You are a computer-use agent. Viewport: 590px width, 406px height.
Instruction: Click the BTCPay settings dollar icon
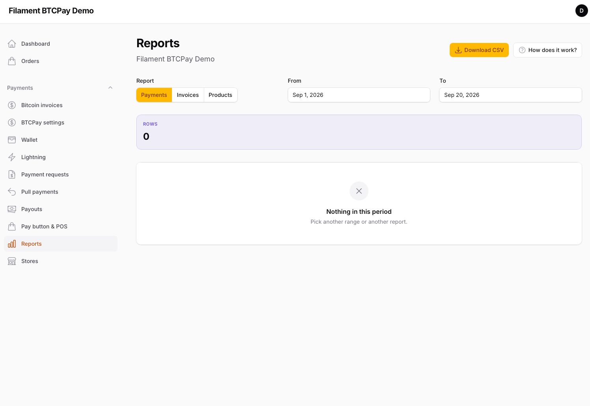[x=12, y=122]
